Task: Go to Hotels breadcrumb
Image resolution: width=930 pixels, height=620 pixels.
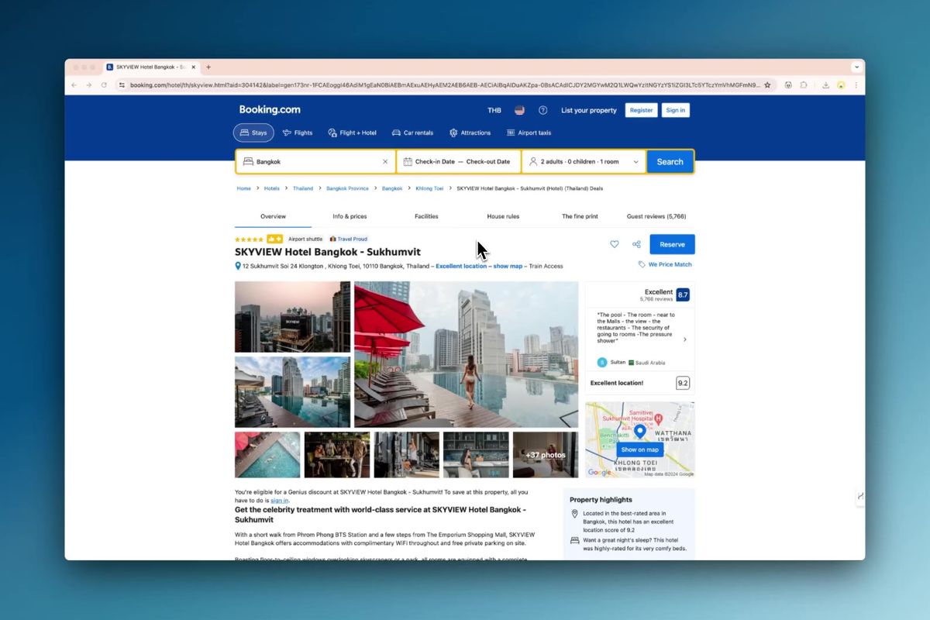Action: (x=271, y=188)
